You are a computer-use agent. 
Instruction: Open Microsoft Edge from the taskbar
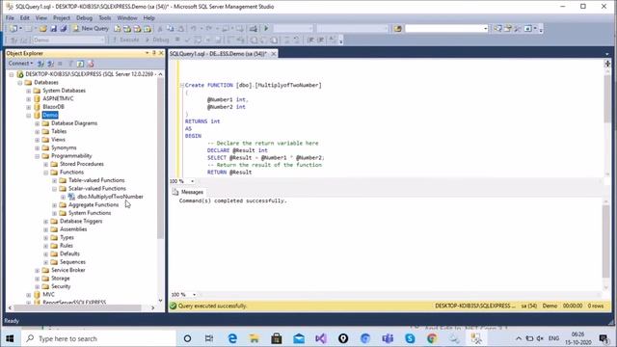pos(232,338)
